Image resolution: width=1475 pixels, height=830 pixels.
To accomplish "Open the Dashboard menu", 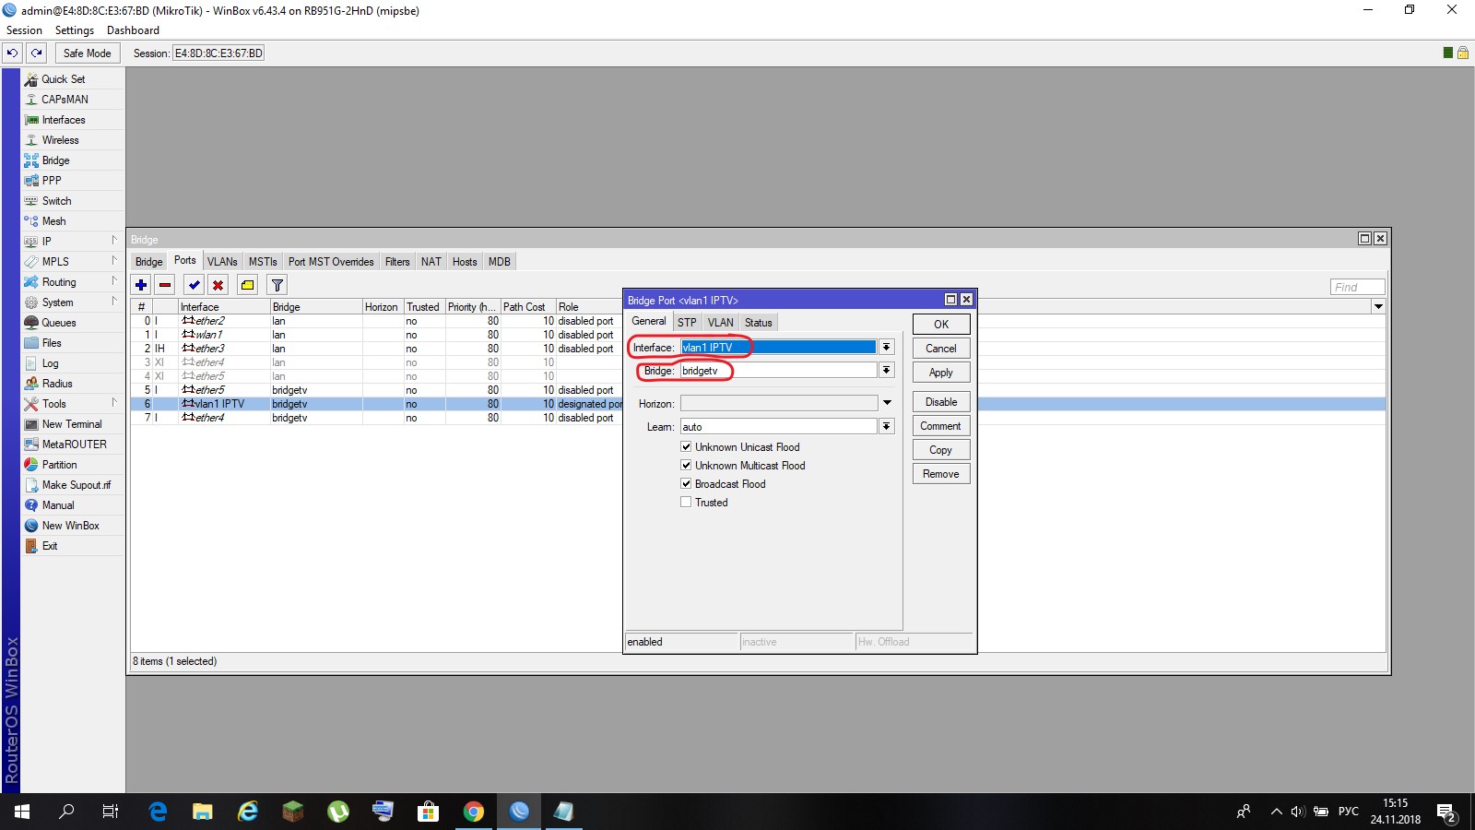I will [x=133, y=30].
